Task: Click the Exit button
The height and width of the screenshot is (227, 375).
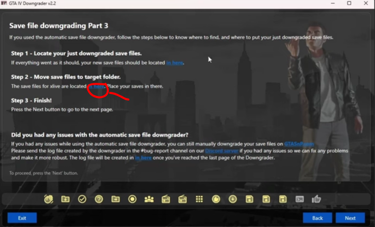Action: pyautogui.click(x=22, y=218)
